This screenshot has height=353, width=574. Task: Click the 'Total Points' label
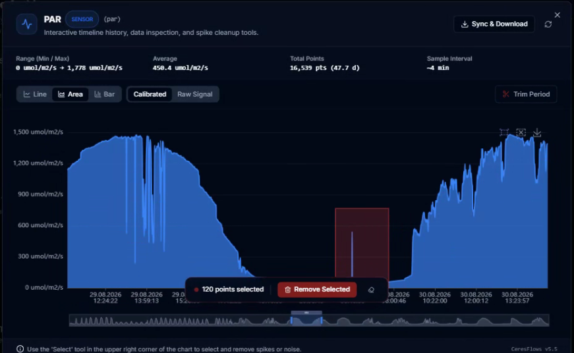[306, 59]
